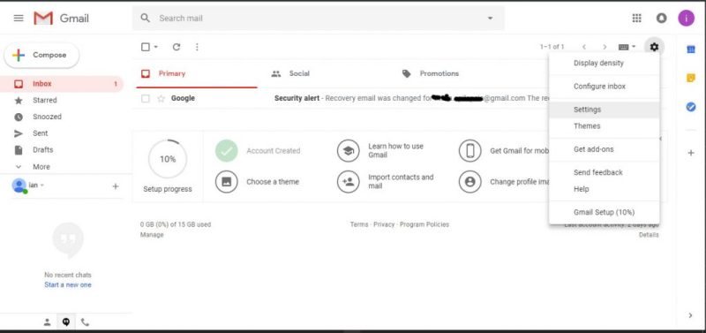Check the Google email row checkbox
706x333 pixels.
(x=146, y=98)
